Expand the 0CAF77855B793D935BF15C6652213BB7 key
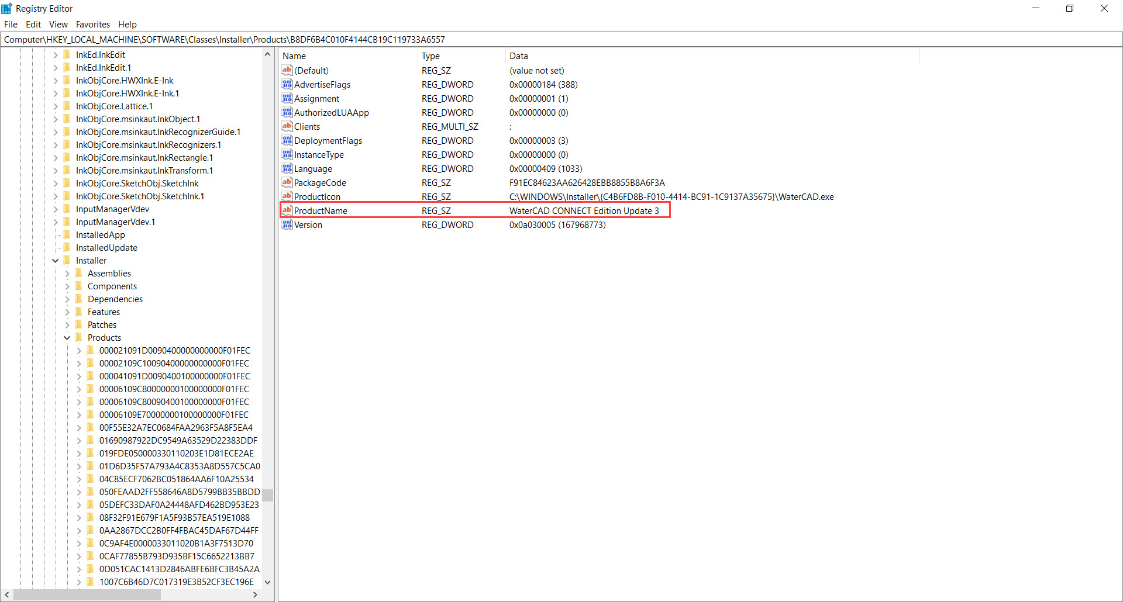Screen dimensions: 1123x602 point(79,556)
